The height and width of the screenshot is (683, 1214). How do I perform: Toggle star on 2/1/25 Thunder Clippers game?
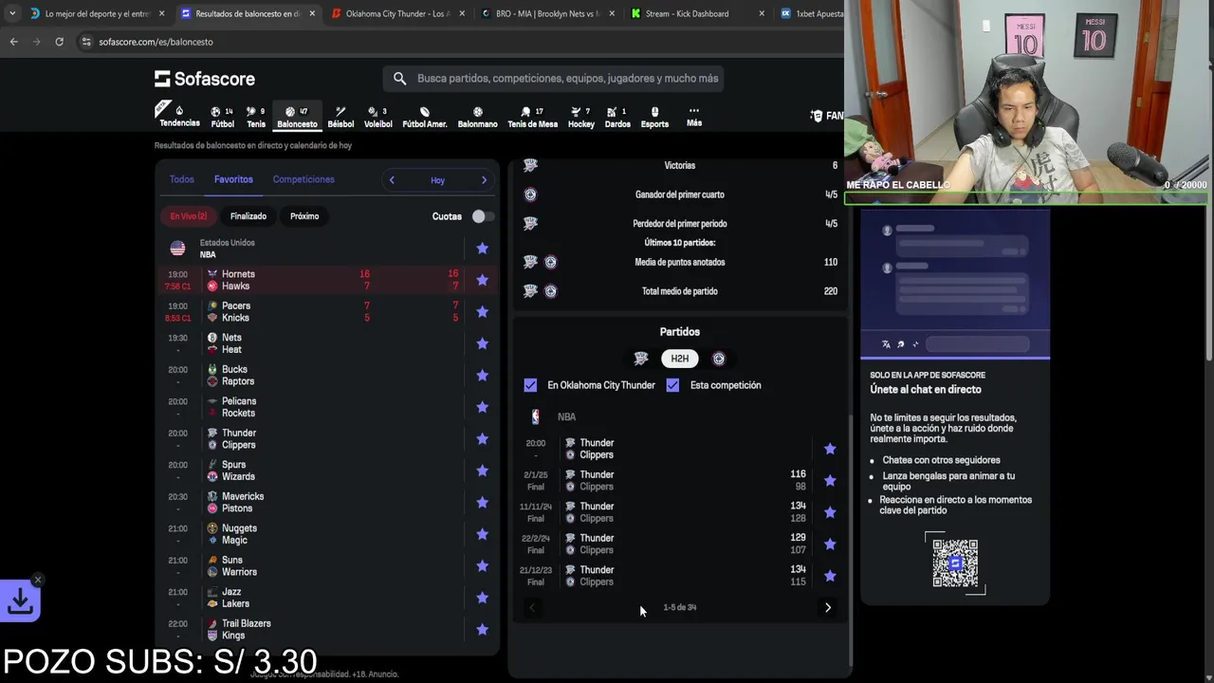(830, 480)
